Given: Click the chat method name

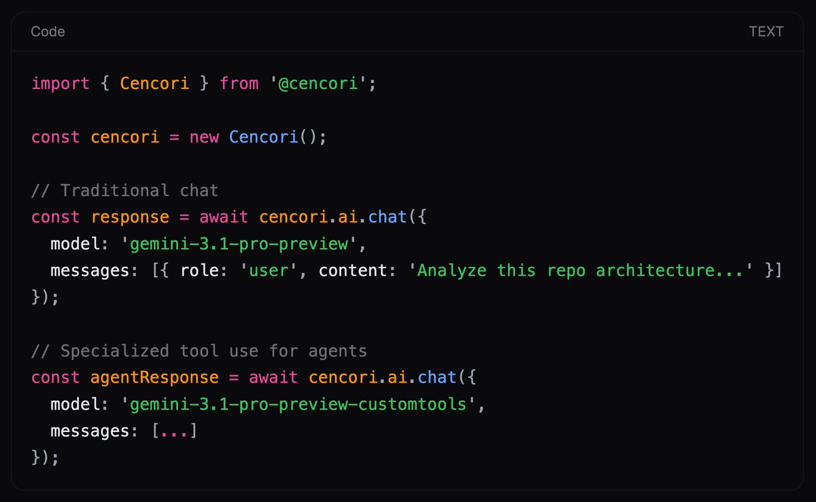Looking at the screenshot, I should (388, 217).
